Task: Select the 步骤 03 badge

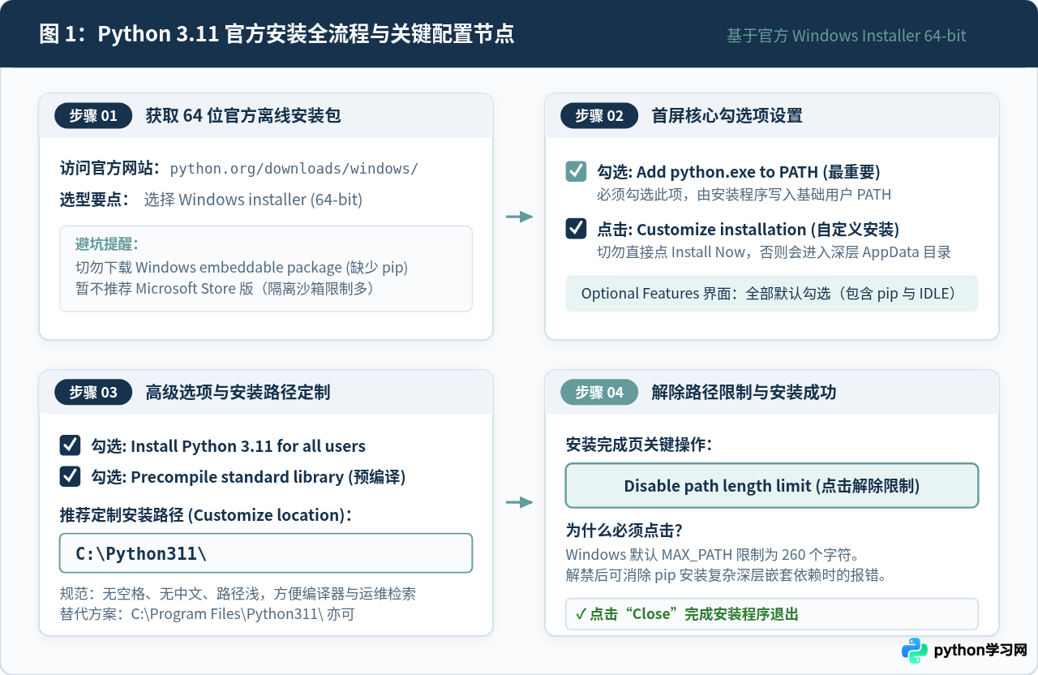Action: (93, 393)
